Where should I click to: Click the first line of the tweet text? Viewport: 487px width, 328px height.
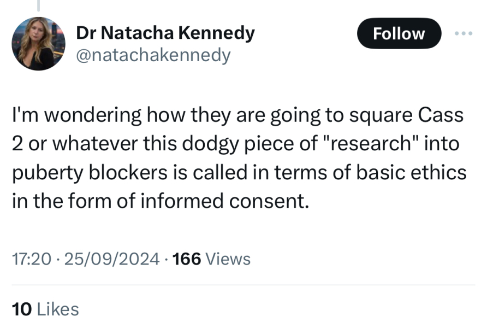(237, 116)
